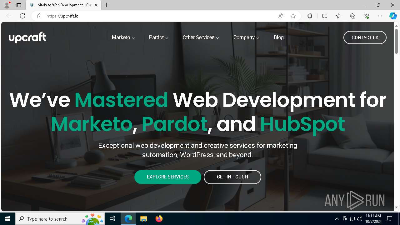
Task: Open the tab actions menu icon
Action: [19, 5]
